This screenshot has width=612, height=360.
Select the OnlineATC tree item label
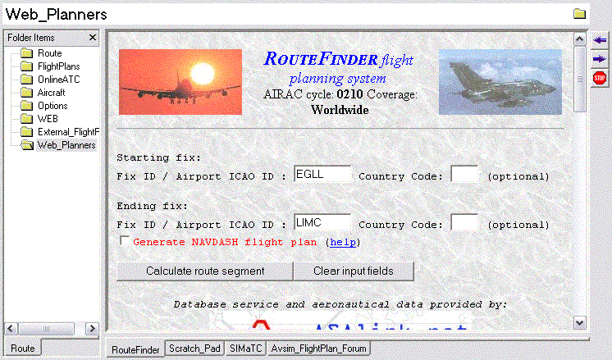[58, 80]
